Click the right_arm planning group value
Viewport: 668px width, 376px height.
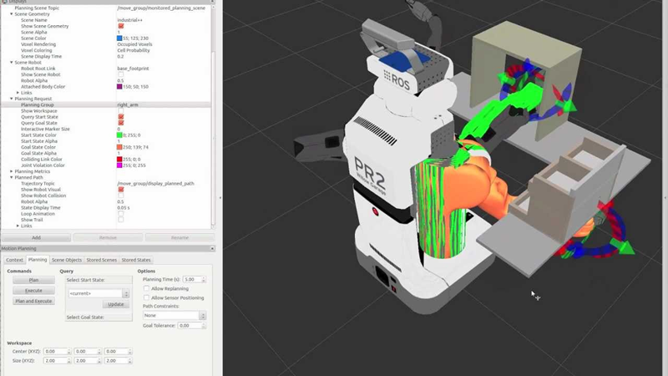pos(128,104)
